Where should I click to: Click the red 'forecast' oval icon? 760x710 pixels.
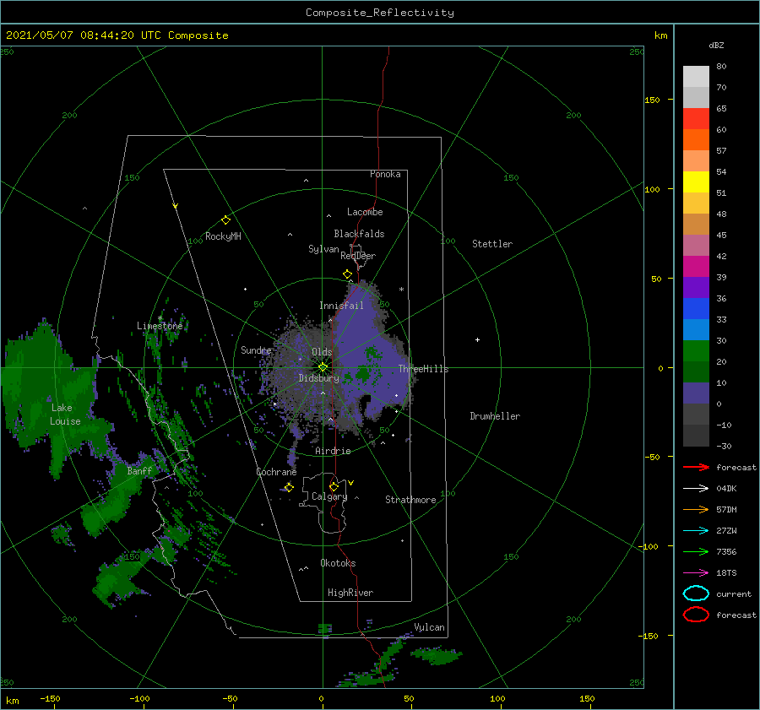click(696, 615)
